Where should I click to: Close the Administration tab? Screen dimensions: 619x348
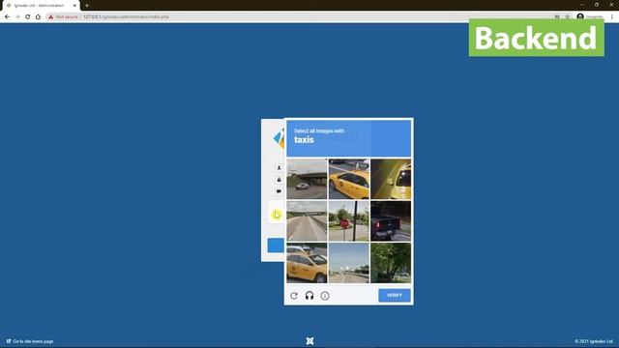pyautogui.click(x=74, y=6)
